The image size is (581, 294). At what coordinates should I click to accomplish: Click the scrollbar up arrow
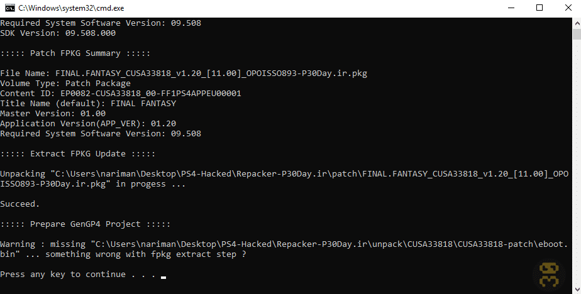point(577,23)
